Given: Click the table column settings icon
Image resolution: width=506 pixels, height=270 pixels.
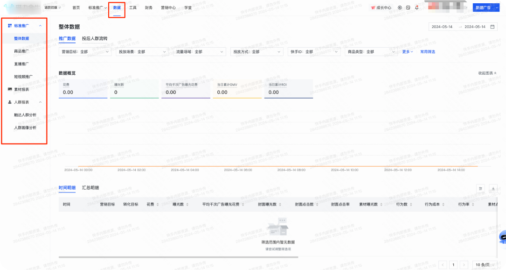Looking at the screenshot, I should coord(481,188).
